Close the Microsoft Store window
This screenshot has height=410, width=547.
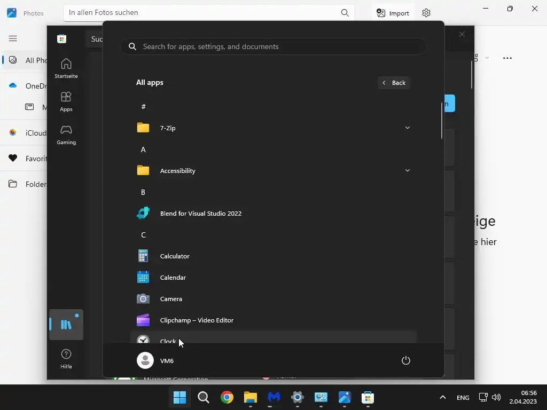tap(462, 34)
